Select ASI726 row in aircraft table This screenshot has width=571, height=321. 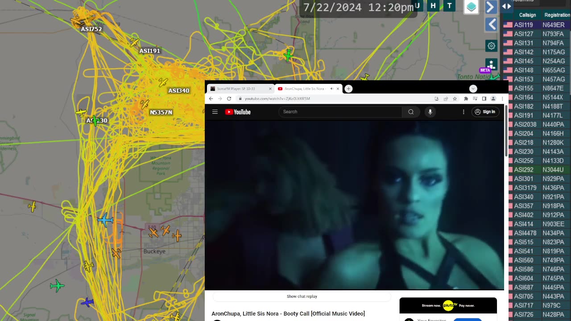tap(537, 315)
